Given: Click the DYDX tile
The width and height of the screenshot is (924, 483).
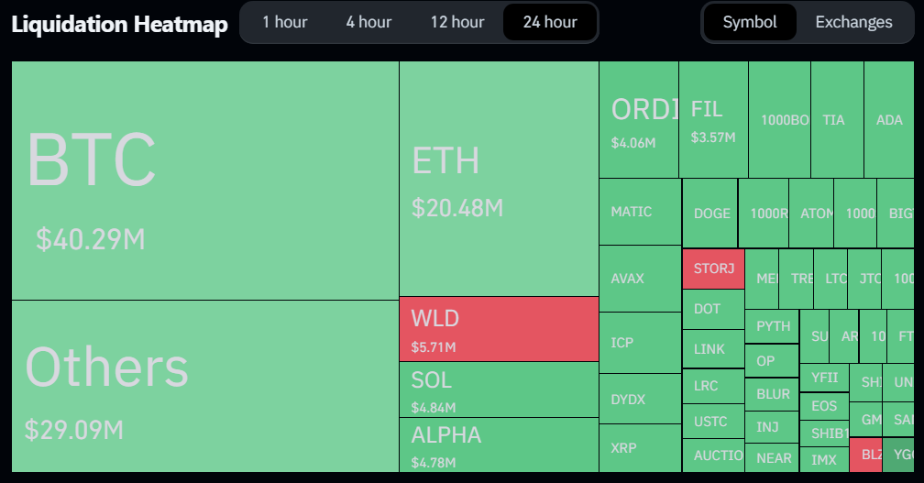Looking at the screenshot, I should coord(640,400).
